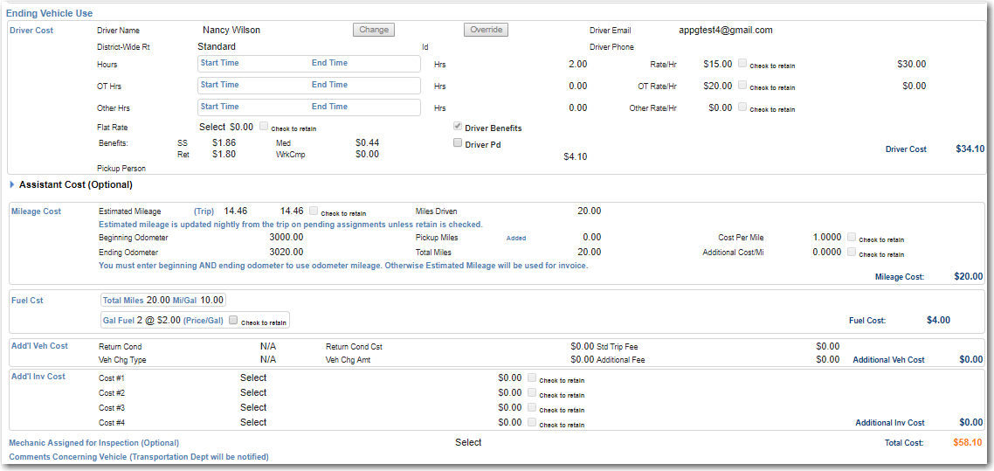The width and height of the screenshot is (994, 471).
Task: Click the driver email appgtest4@gmail.com
Action: point(725,30)
